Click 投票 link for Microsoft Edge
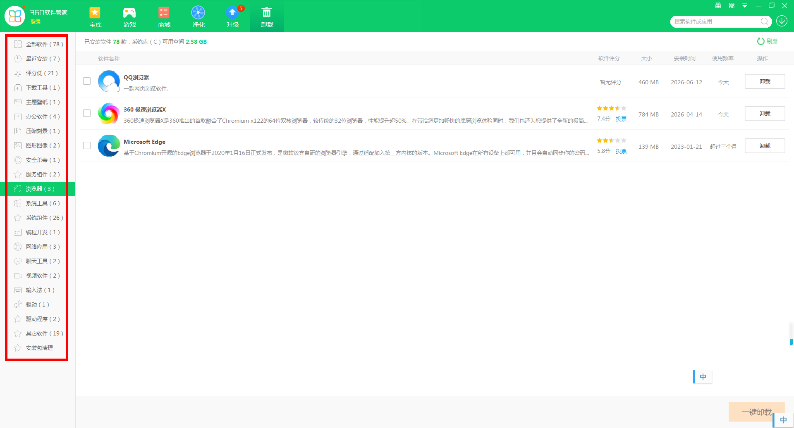Viewport: 794px width, 428px height. [x=621, y=151]
